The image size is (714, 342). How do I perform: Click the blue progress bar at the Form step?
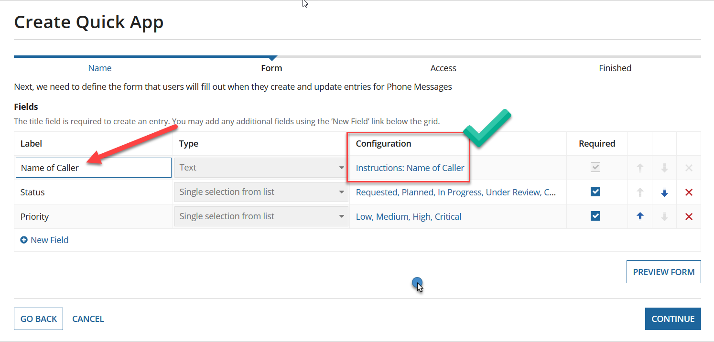pos(143,56)
